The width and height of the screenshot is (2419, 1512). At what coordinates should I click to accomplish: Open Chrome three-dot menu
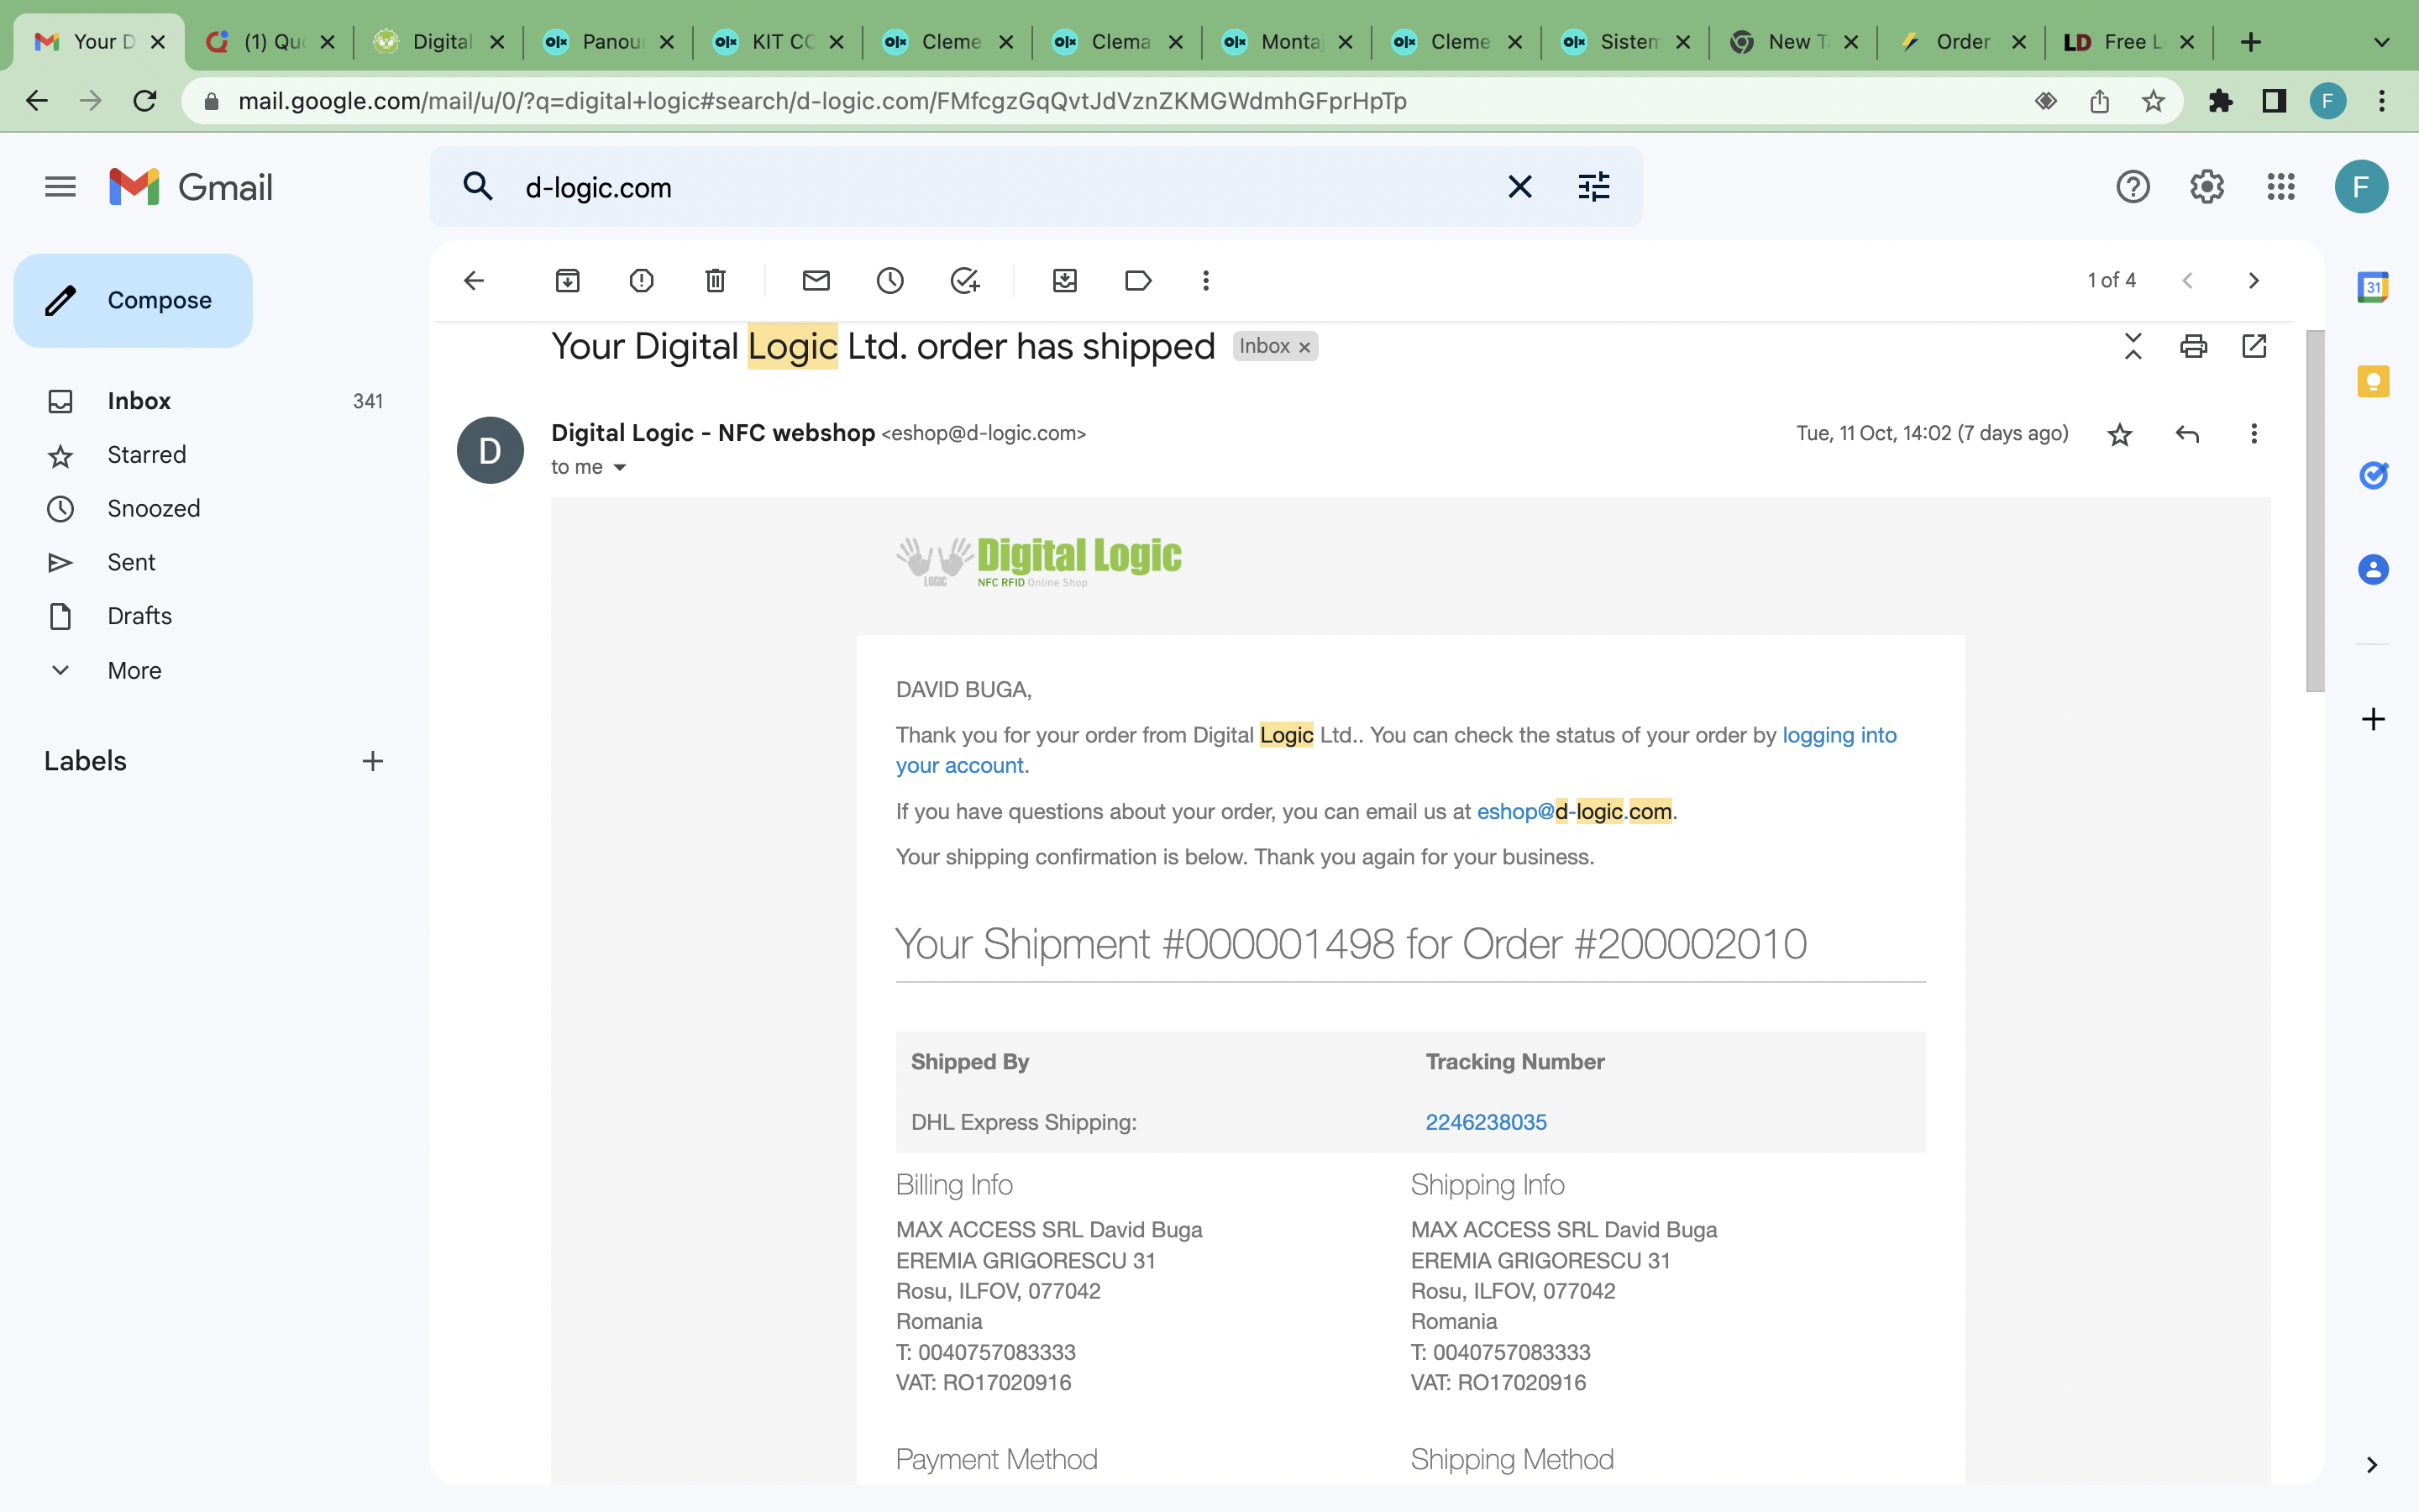tap(2381, 101)
